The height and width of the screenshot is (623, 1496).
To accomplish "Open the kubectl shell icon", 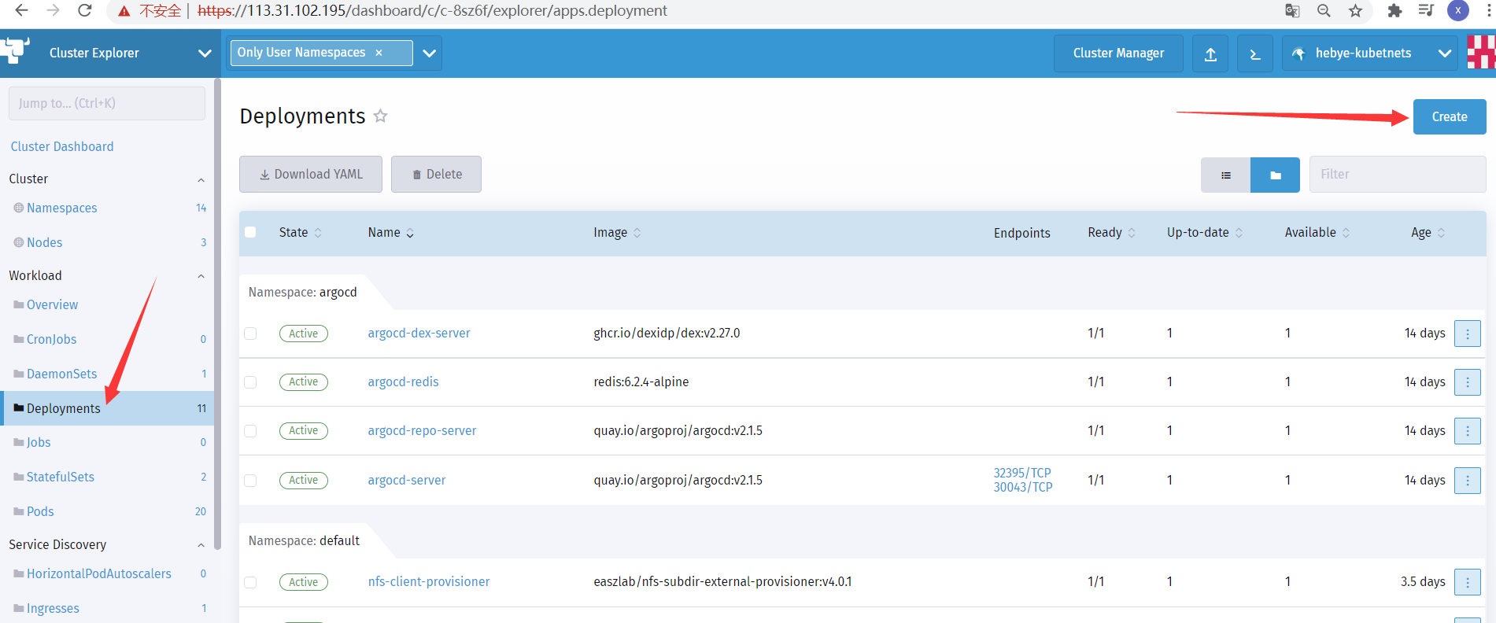I will [x=1255, y=53].
